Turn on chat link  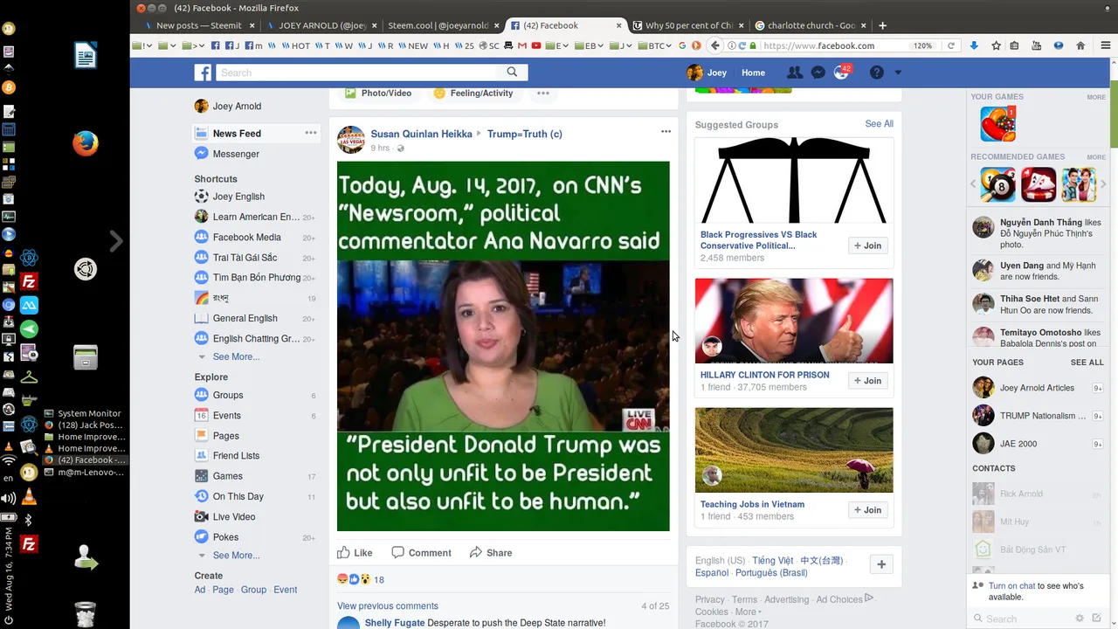pyautogui.click(x=1011, y=586)
